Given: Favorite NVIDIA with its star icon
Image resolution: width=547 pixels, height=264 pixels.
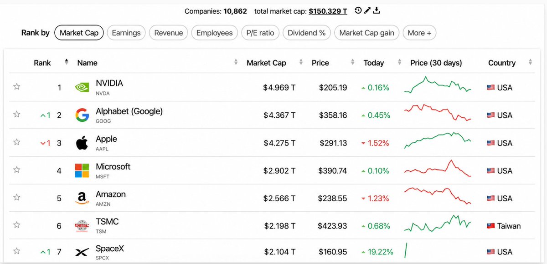Looking at the screenshot, I should click(x=17, y=87).
